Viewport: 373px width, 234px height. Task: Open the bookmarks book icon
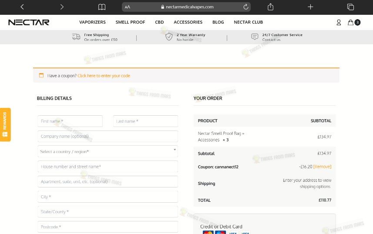pos(102,7)
